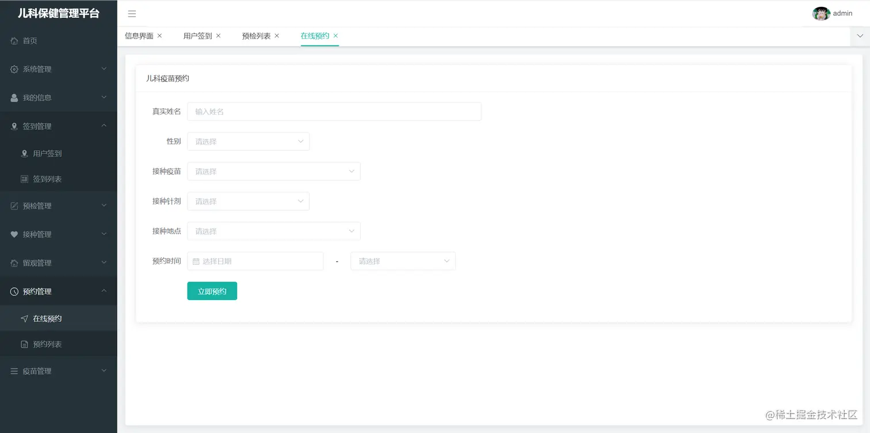This screenshot has width=870, height=433.
Task: Collapse the 预约管理 sidebar menu
Action: click(59, 292)
